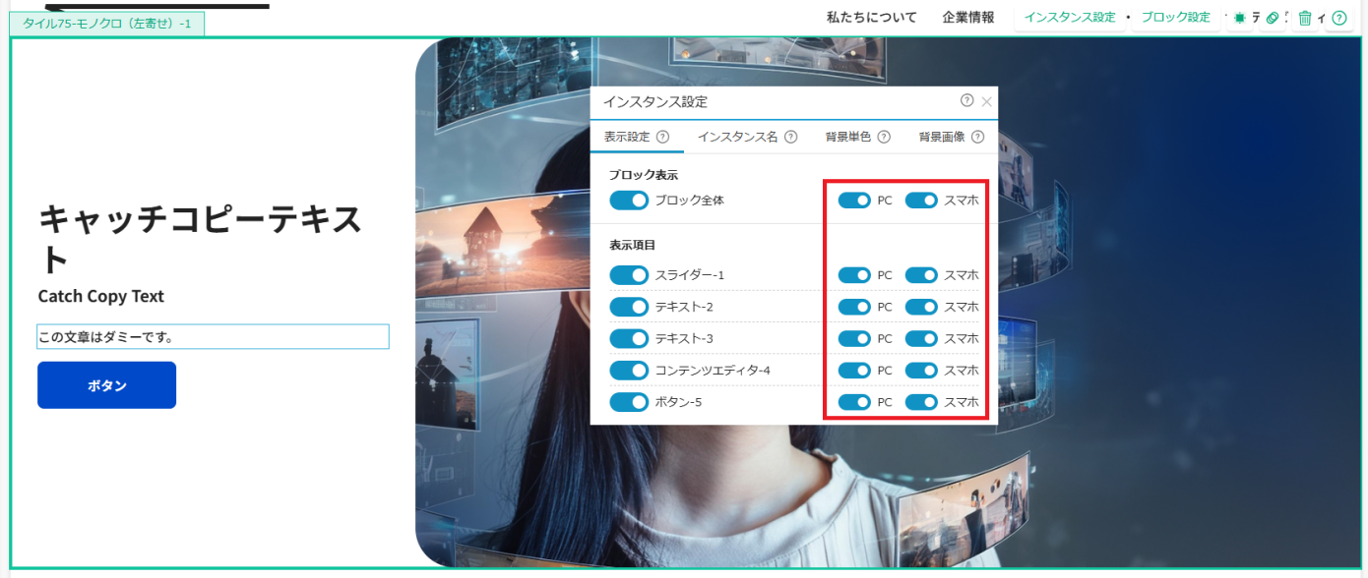Open help via the circled question mark in the toolbar

tap(1339, 18)
